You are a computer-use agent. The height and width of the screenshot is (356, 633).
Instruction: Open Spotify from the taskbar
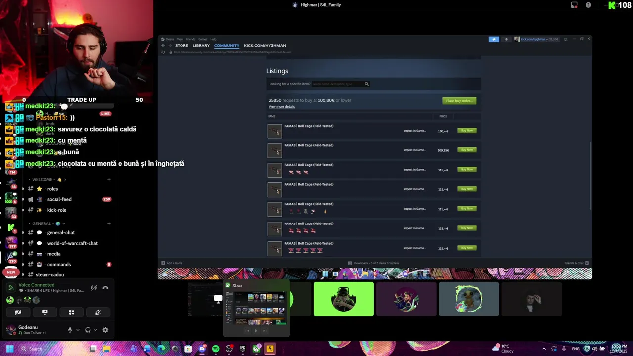pyautogui.click(x=216, y=349)
